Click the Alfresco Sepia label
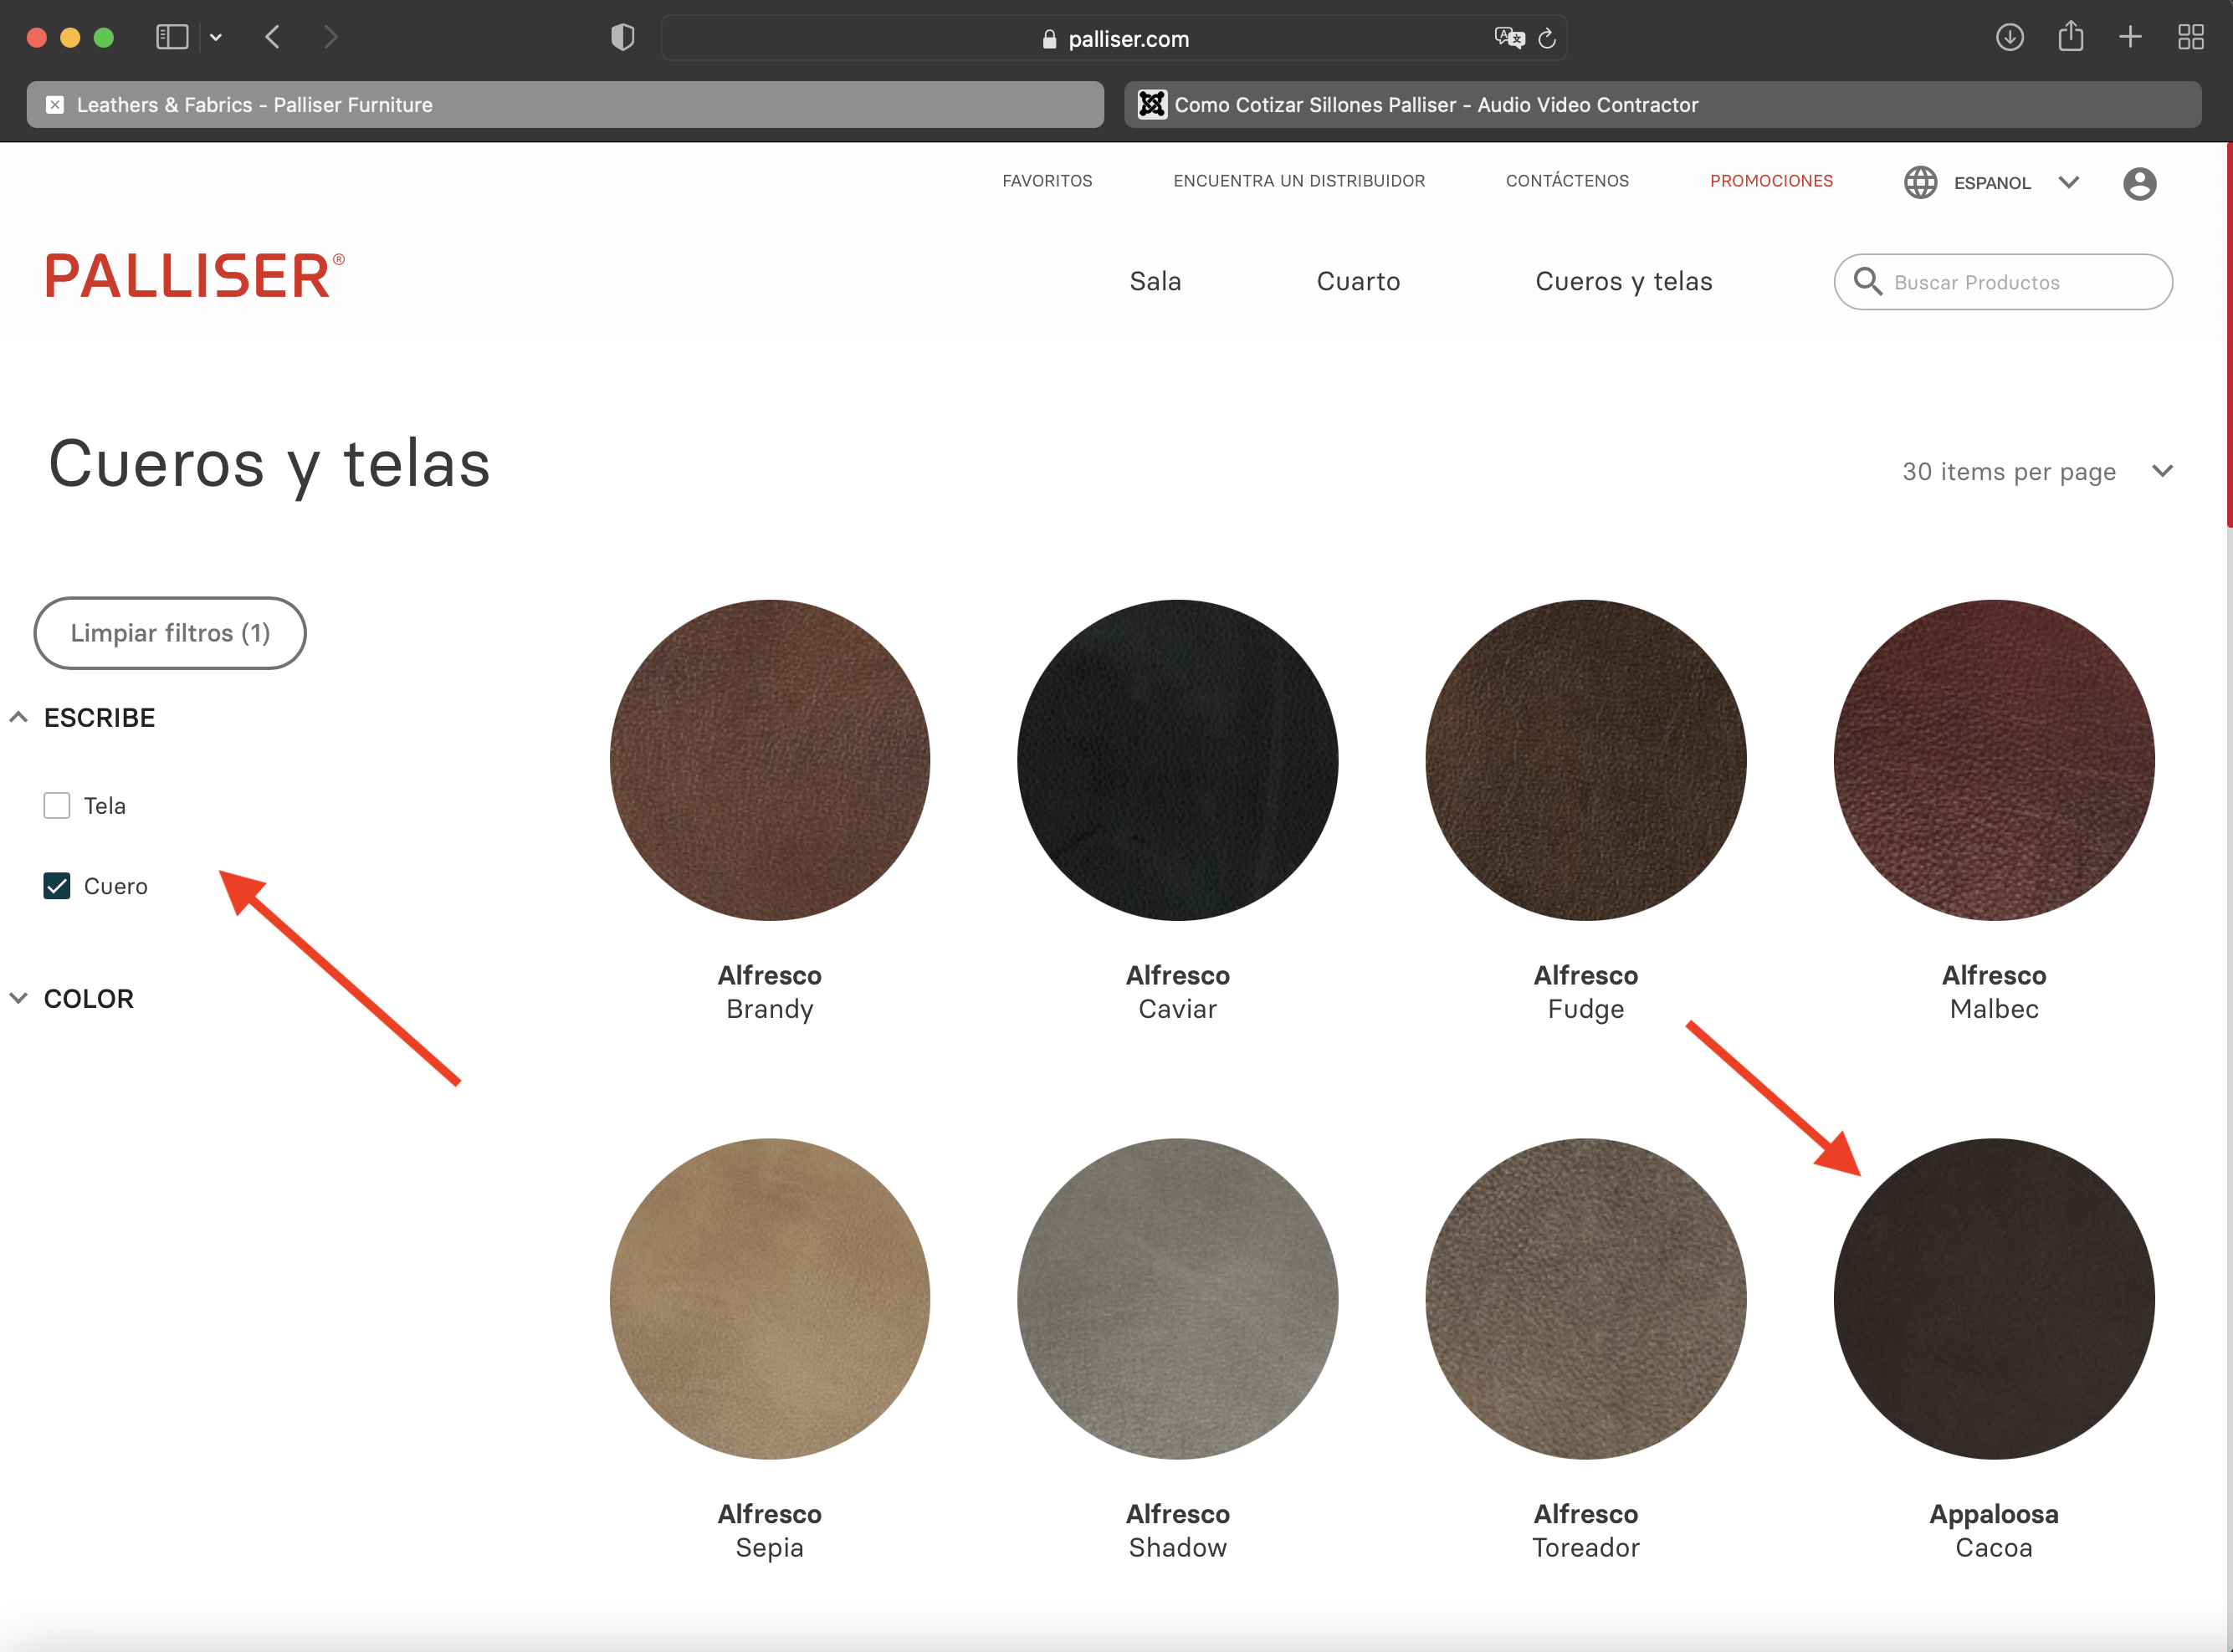The height and width of the screenshot is (1652, 2233). tap(770, 1531)
